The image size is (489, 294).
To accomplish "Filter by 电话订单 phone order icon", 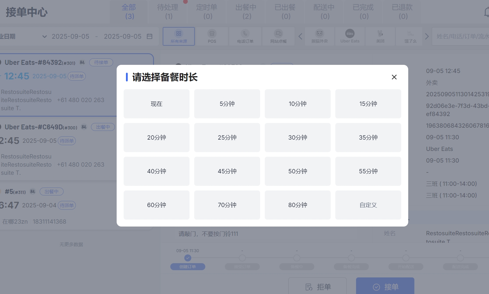I will coord(245,34).
